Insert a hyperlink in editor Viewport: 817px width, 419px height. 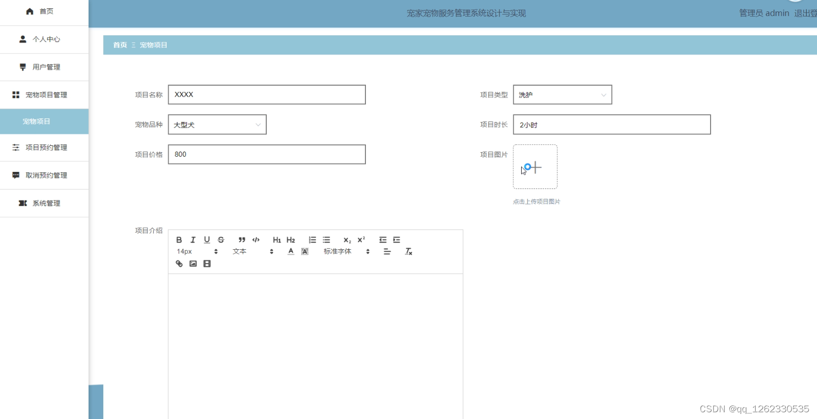[x=179, y=264]
